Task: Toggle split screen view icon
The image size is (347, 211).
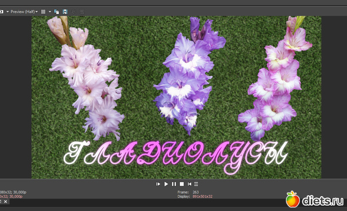Action: 1,11
